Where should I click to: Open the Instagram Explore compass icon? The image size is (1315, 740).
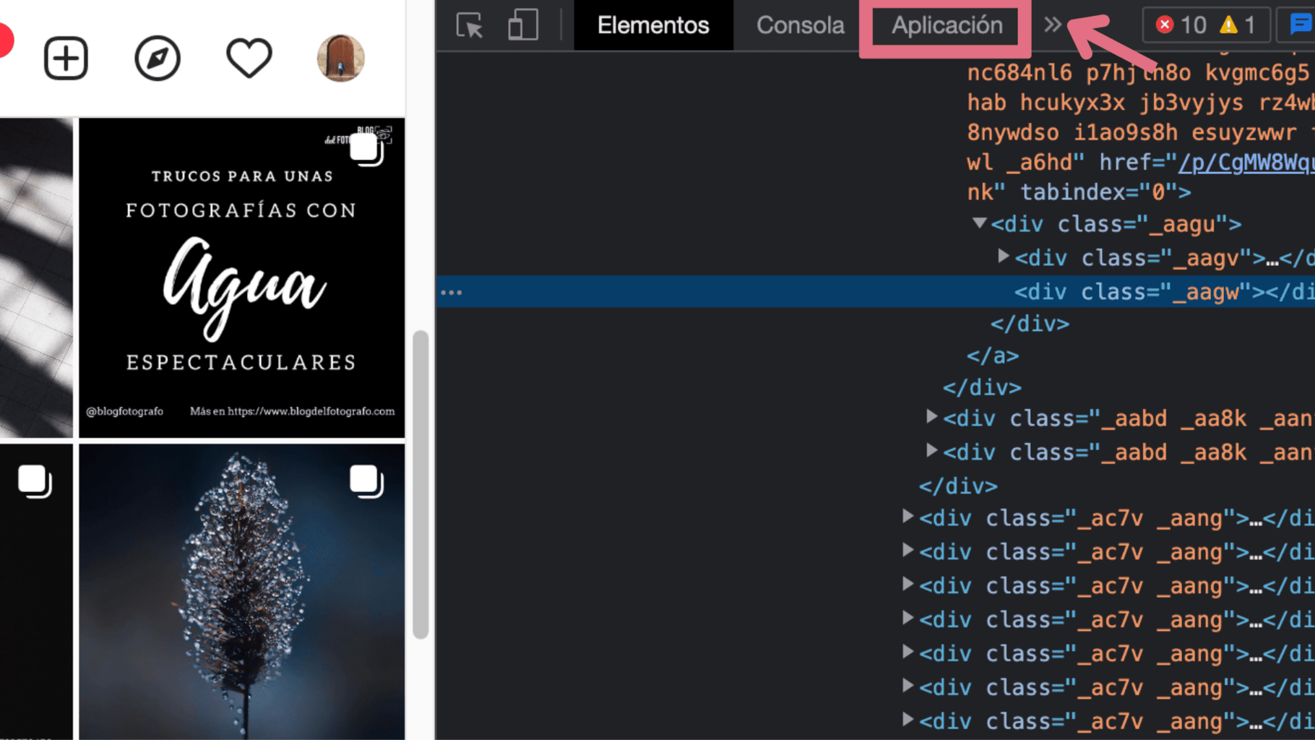coord(158,58)
